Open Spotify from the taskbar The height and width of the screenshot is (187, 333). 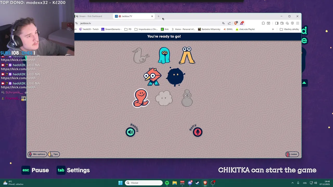tap(167, 183)
